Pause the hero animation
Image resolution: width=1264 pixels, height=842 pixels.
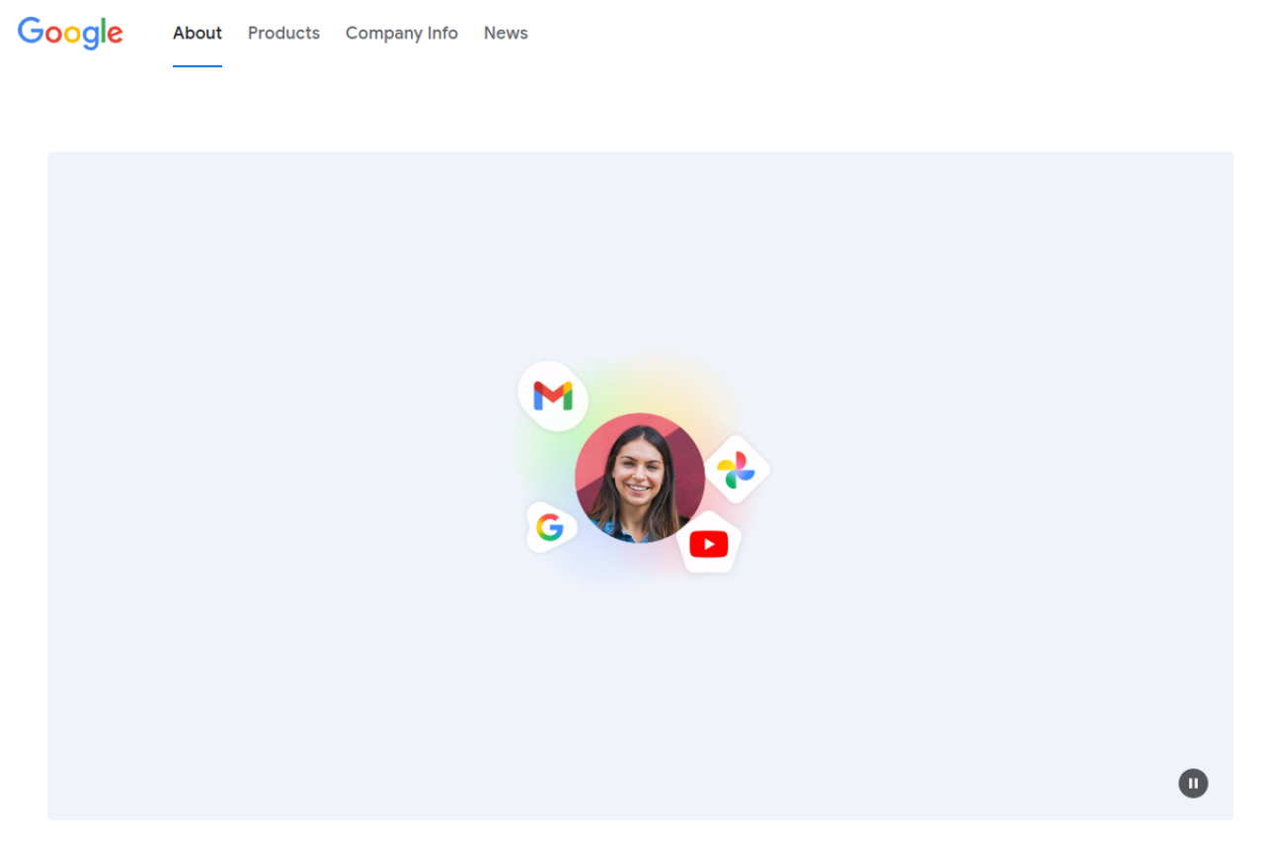[x=1193, y=783]
